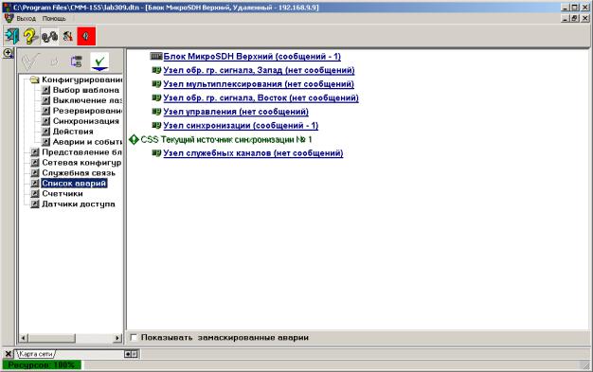Click shortcut icon next to Датчики доступа

coord(35,204)
